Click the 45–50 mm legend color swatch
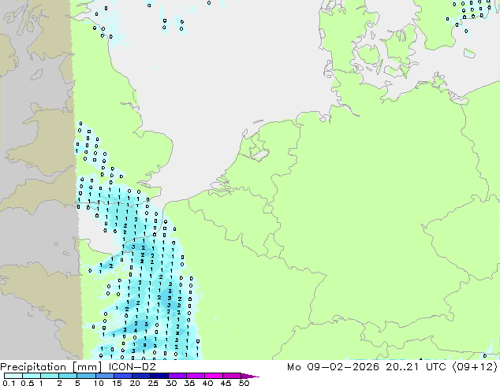The image size is (500, 386). pos(232,376)
